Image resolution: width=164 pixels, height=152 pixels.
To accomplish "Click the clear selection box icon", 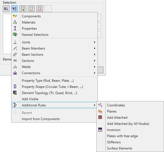I will tap(40, 9).
